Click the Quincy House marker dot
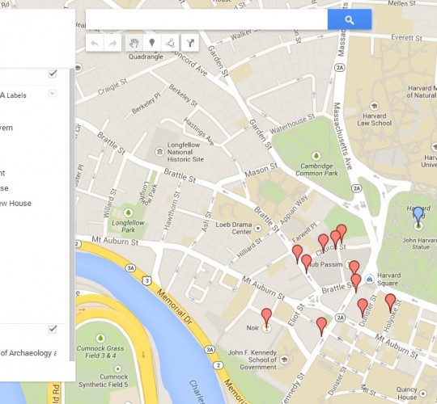Screen dimensions: 437x404 [423, 393]
